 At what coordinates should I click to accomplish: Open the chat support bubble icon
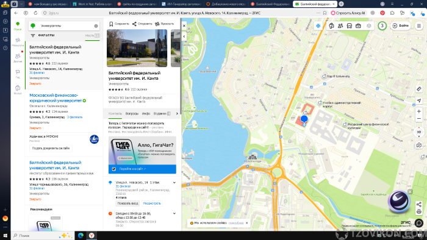pyautogui.click(x=419, y=223)
